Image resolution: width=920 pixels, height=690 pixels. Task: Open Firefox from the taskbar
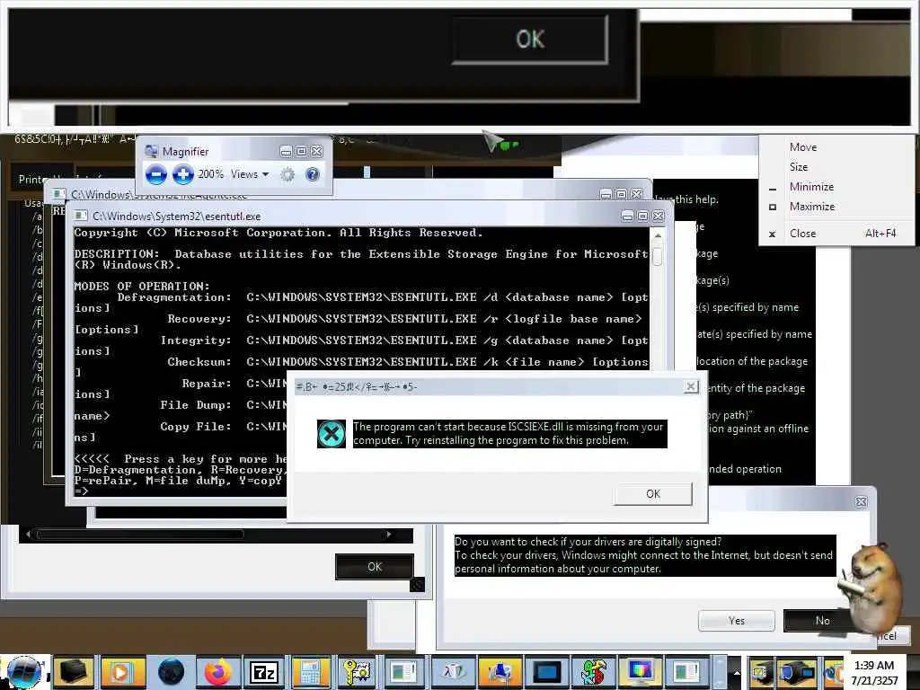pos(217,672)
